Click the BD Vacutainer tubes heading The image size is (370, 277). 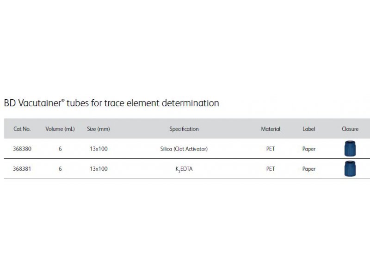click(x=111, y=103)
